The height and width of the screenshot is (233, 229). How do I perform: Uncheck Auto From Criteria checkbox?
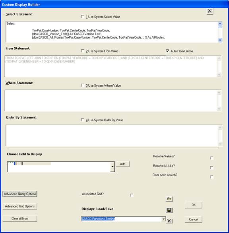point(167,51)
